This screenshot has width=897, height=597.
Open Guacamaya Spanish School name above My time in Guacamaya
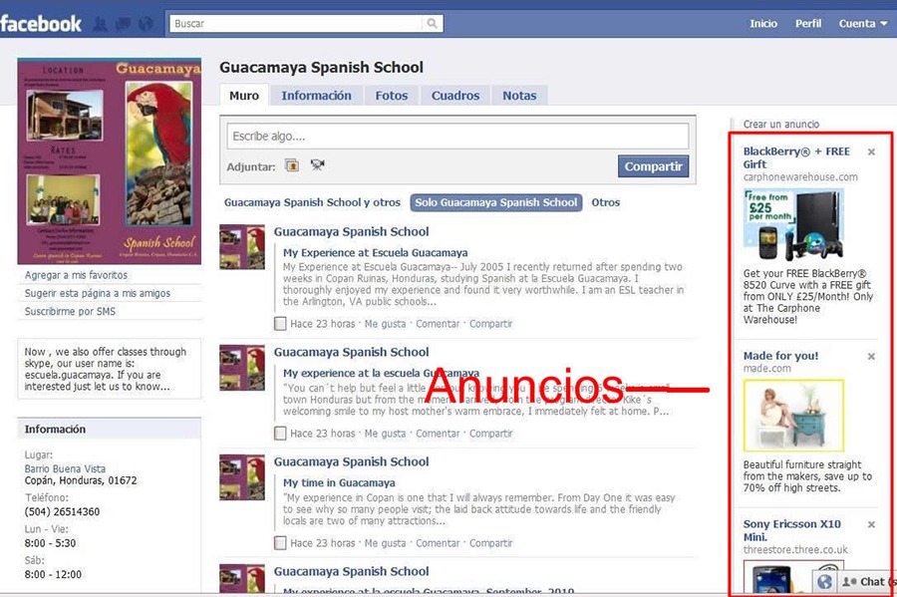click(351, 461)
